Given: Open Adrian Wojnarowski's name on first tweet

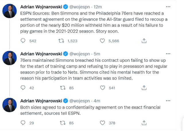Looking at the screenshot, I should (x=41, y=6).
